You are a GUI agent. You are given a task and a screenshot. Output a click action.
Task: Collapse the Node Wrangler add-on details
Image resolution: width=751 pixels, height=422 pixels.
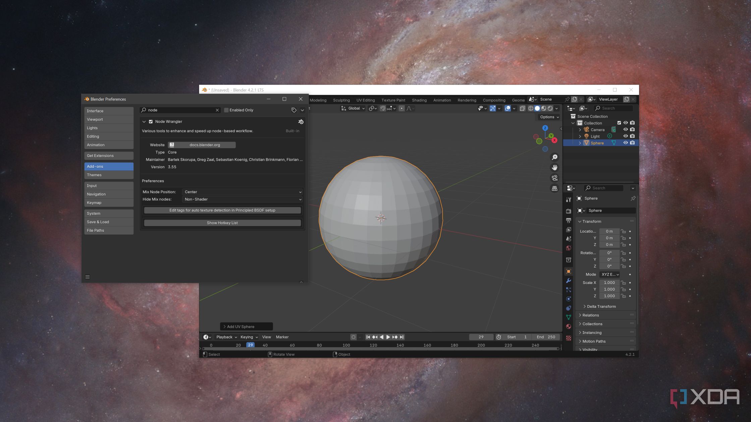click(x=144, y=122)
